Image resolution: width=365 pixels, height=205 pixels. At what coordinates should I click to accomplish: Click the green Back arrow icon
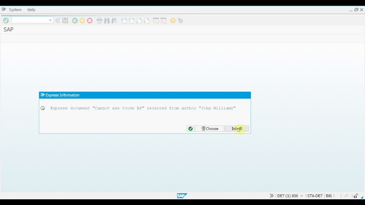click(75, 20)
